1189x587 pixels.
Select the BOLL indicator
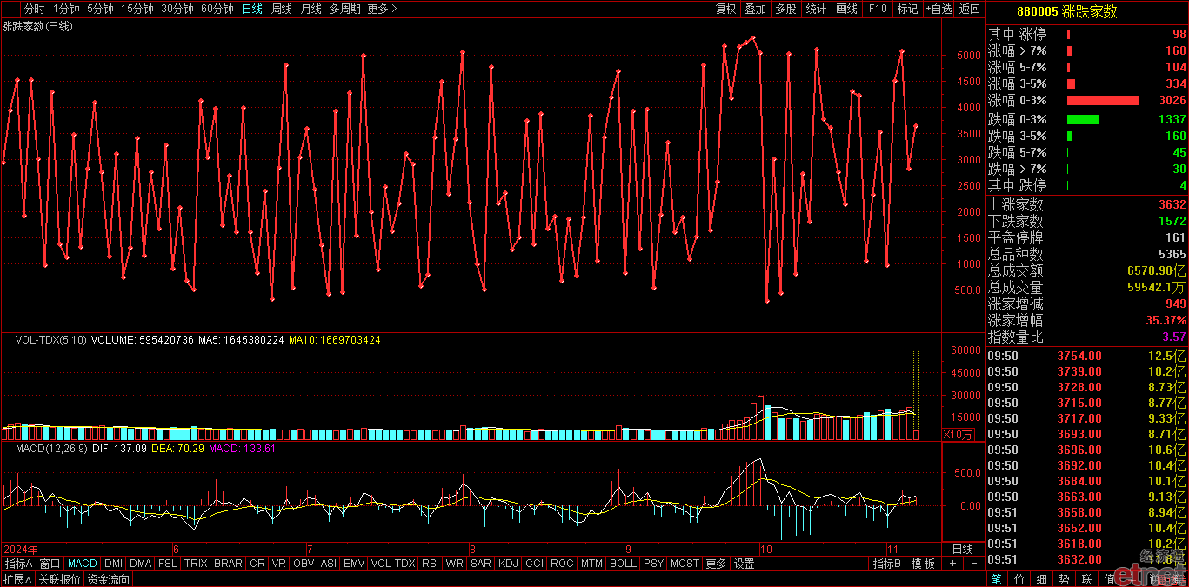tap(623, 564)
